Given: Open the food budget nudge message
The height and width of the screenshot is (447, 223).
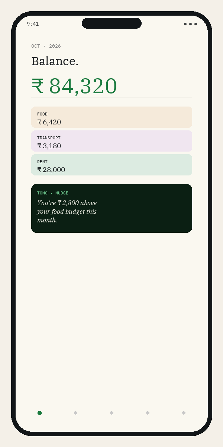Looking at the screenshot, I should [67, 212].
